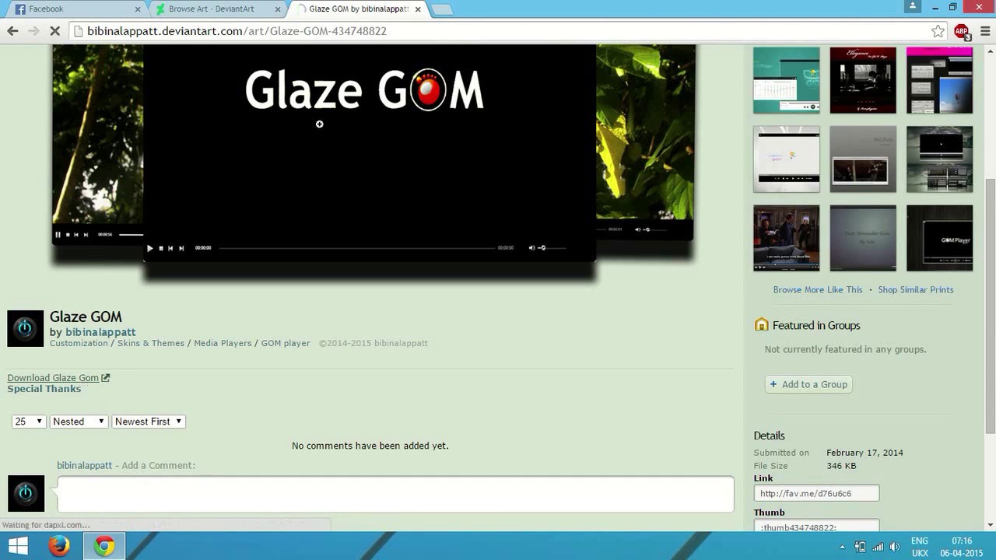Click the network signal tray icon
996x560 pixels.
click(x=878, y=547)
